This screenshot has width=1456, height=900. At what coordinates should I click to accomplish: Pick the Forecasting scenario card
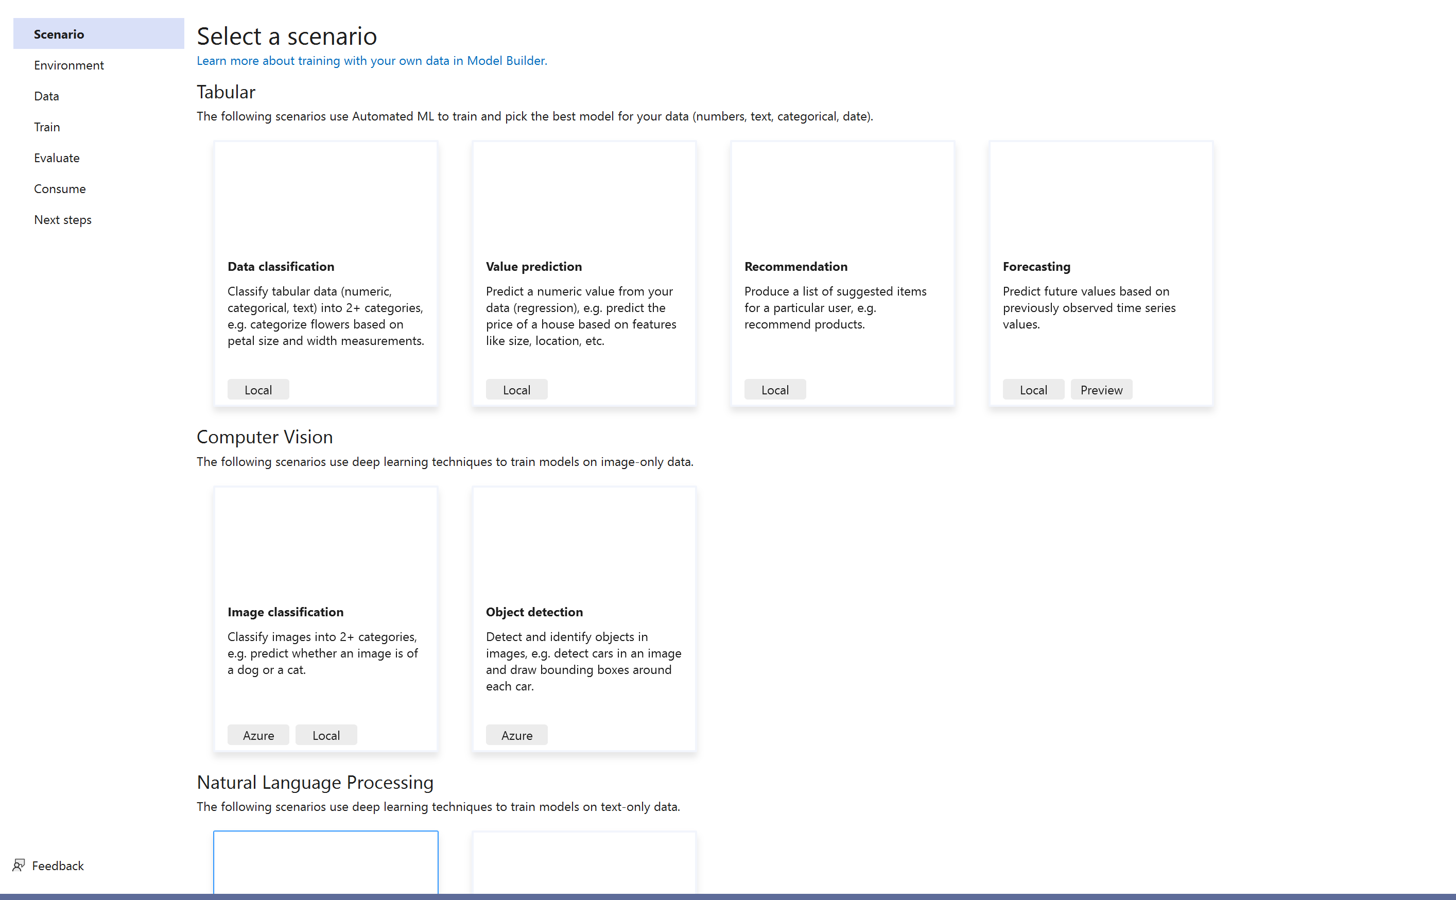tap(1100, 274)
